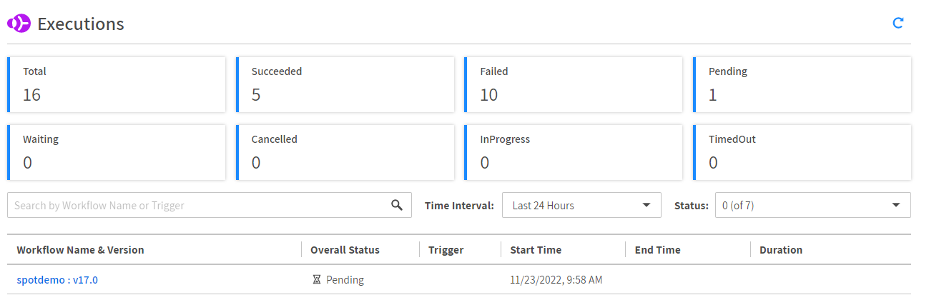
Task: Select the InProgress executions card
Action: coord(574,152)
